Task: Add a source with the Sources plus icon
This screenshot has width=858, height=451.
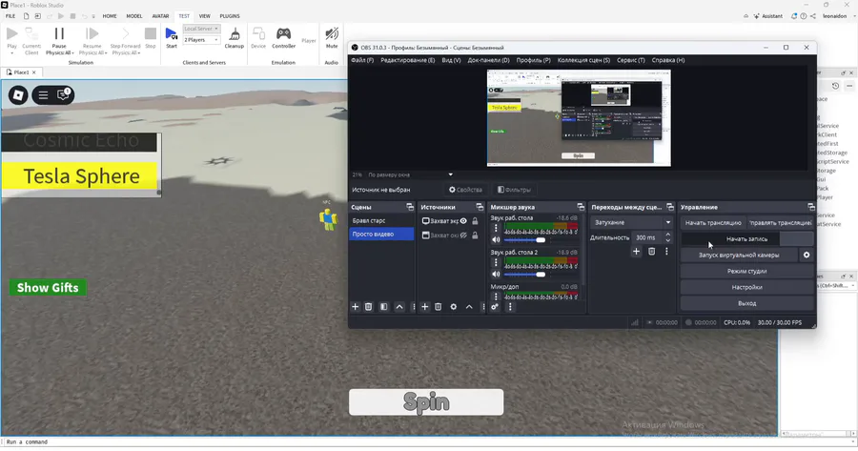Action: pyautogui.click(x=424, y=307)
